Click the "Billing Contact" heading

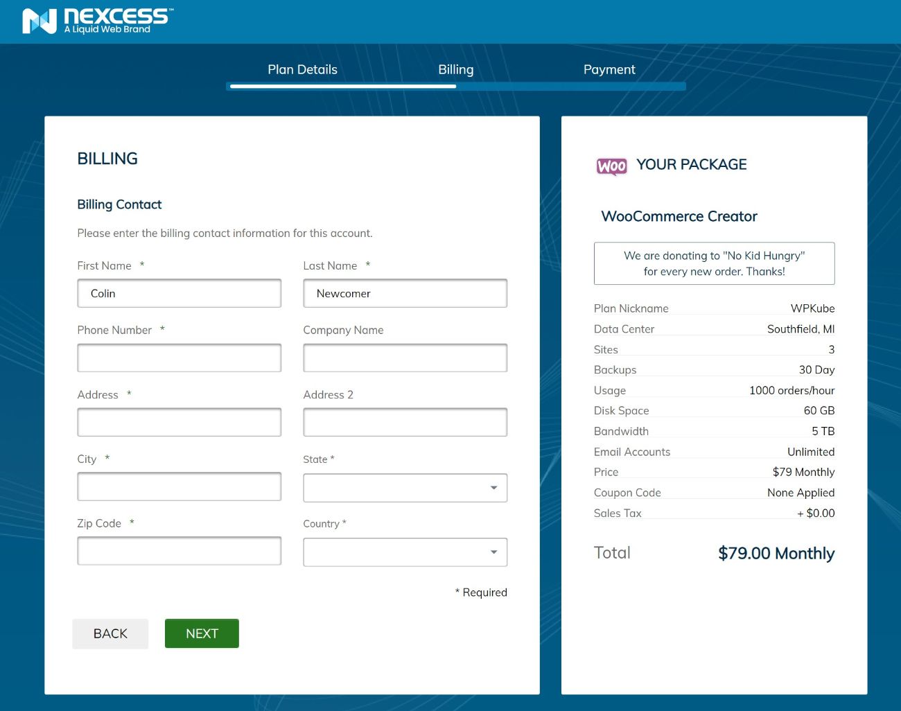coord(119,204)
